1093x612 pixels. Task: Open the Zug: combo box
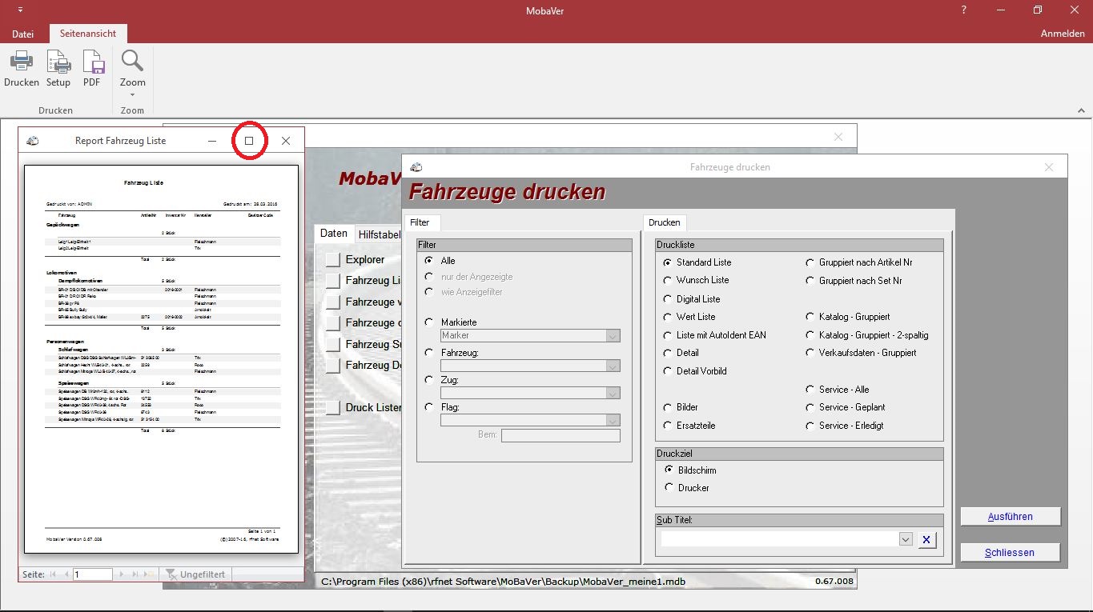613,393
